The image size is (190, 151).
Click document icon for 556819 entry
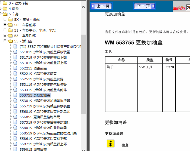[x=15, y=111]
